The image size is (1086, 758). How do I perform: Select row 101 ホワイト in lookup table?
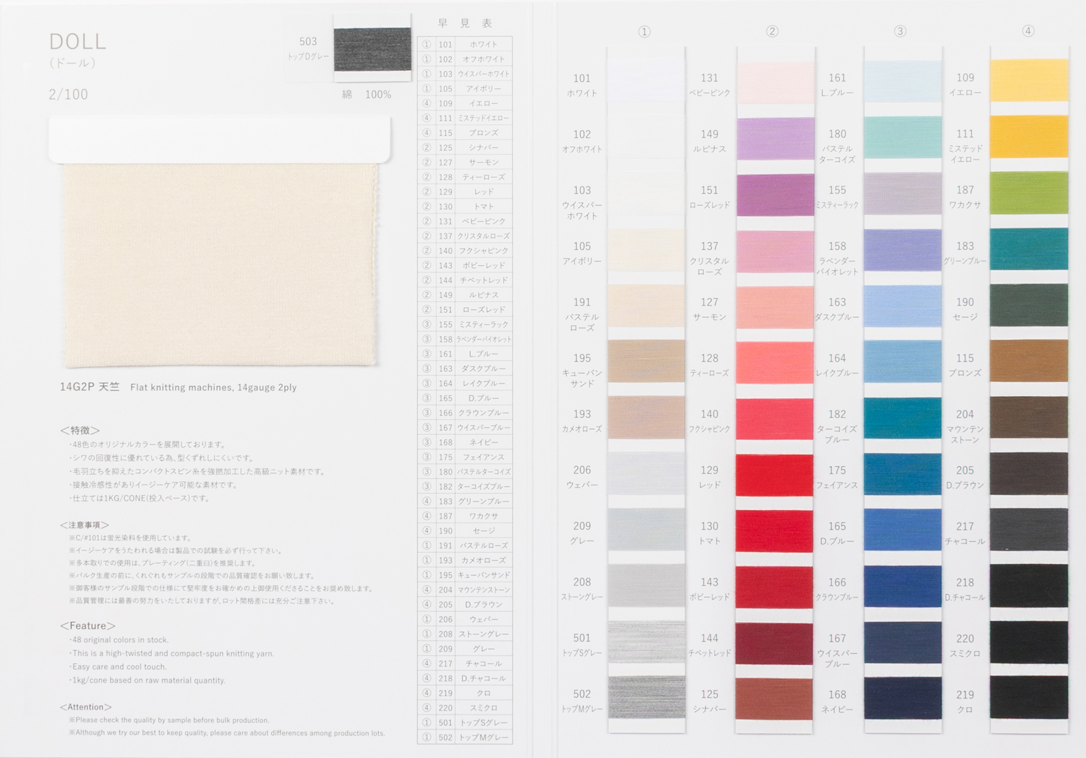coord(465,44)
